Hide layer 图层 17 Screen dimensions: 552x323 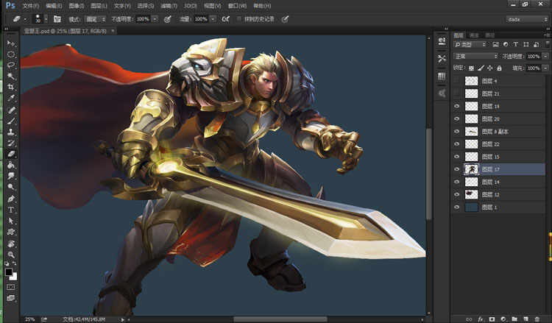click(456, 169)
